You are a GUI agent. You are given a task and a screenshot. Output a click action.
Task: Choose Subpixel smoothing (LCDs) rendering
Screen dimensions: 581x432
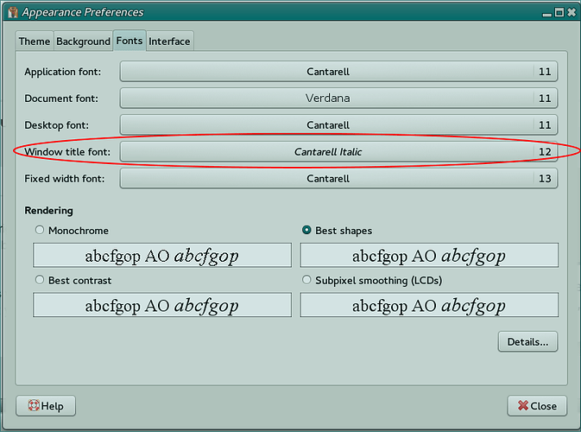click(306, 280)
